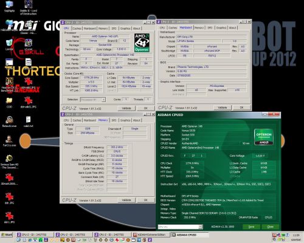Click Validate in the CPU-Z CPU tab window
Image resolution: width=304 pixels, height=243 pixels.
point(126,108)
